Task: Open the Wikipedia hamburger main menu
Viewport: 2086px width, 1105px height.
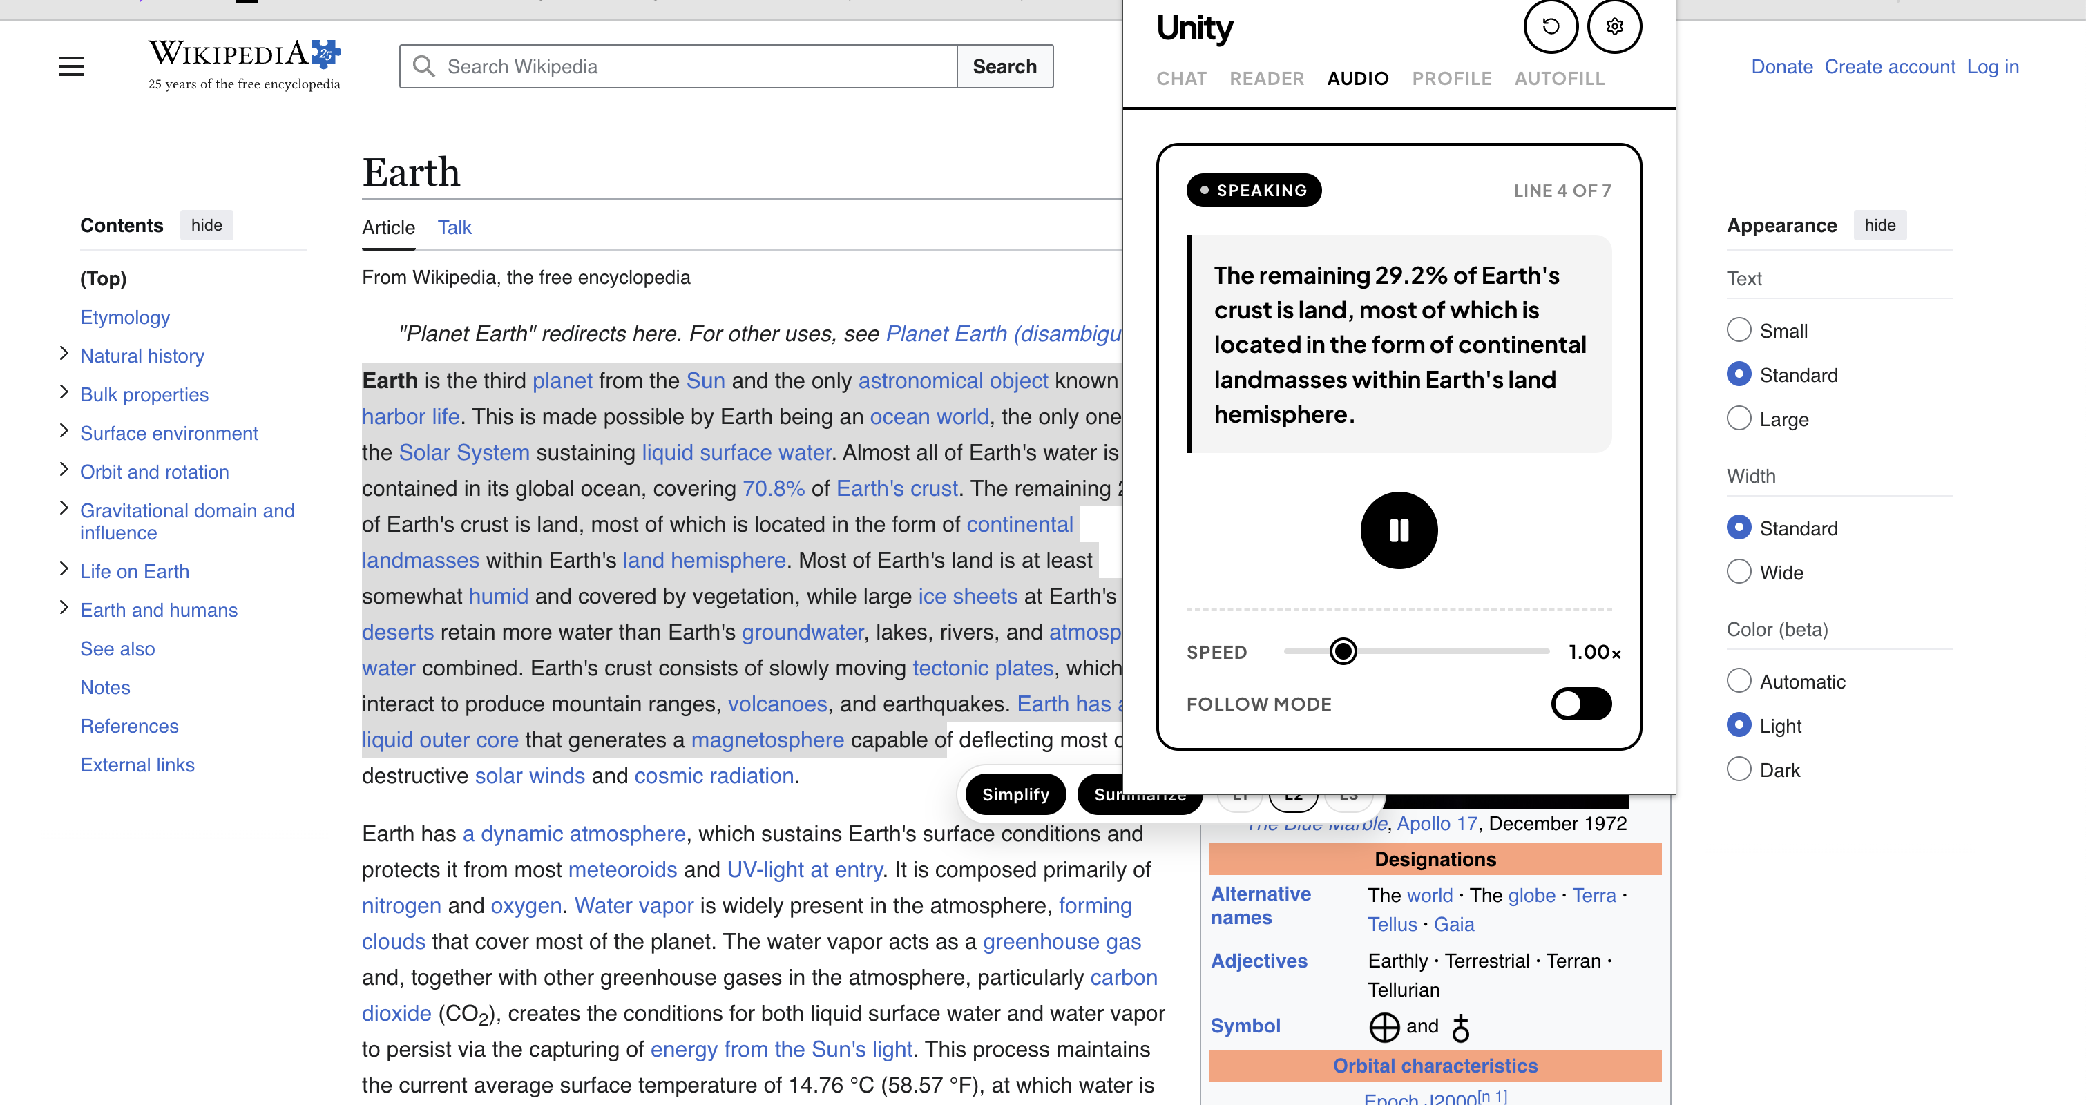Action: click(71, 66)
